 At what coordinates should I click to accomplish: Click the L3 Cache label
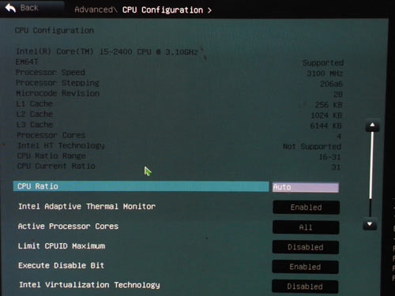[35, 125]
